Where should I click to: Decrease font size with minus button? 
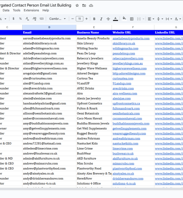pos(72,19)
